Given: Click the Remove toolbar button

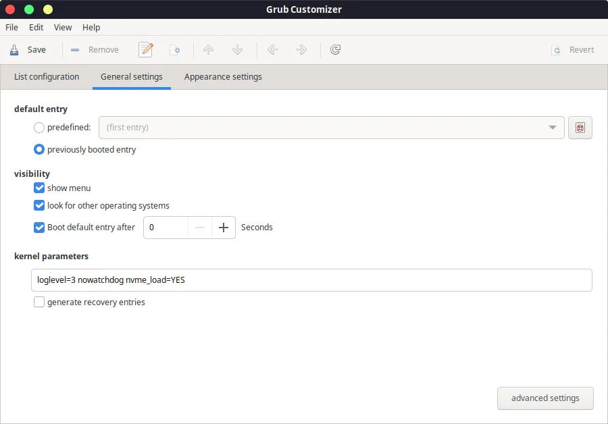Looking at the screenshot, I should coord(95,49).
